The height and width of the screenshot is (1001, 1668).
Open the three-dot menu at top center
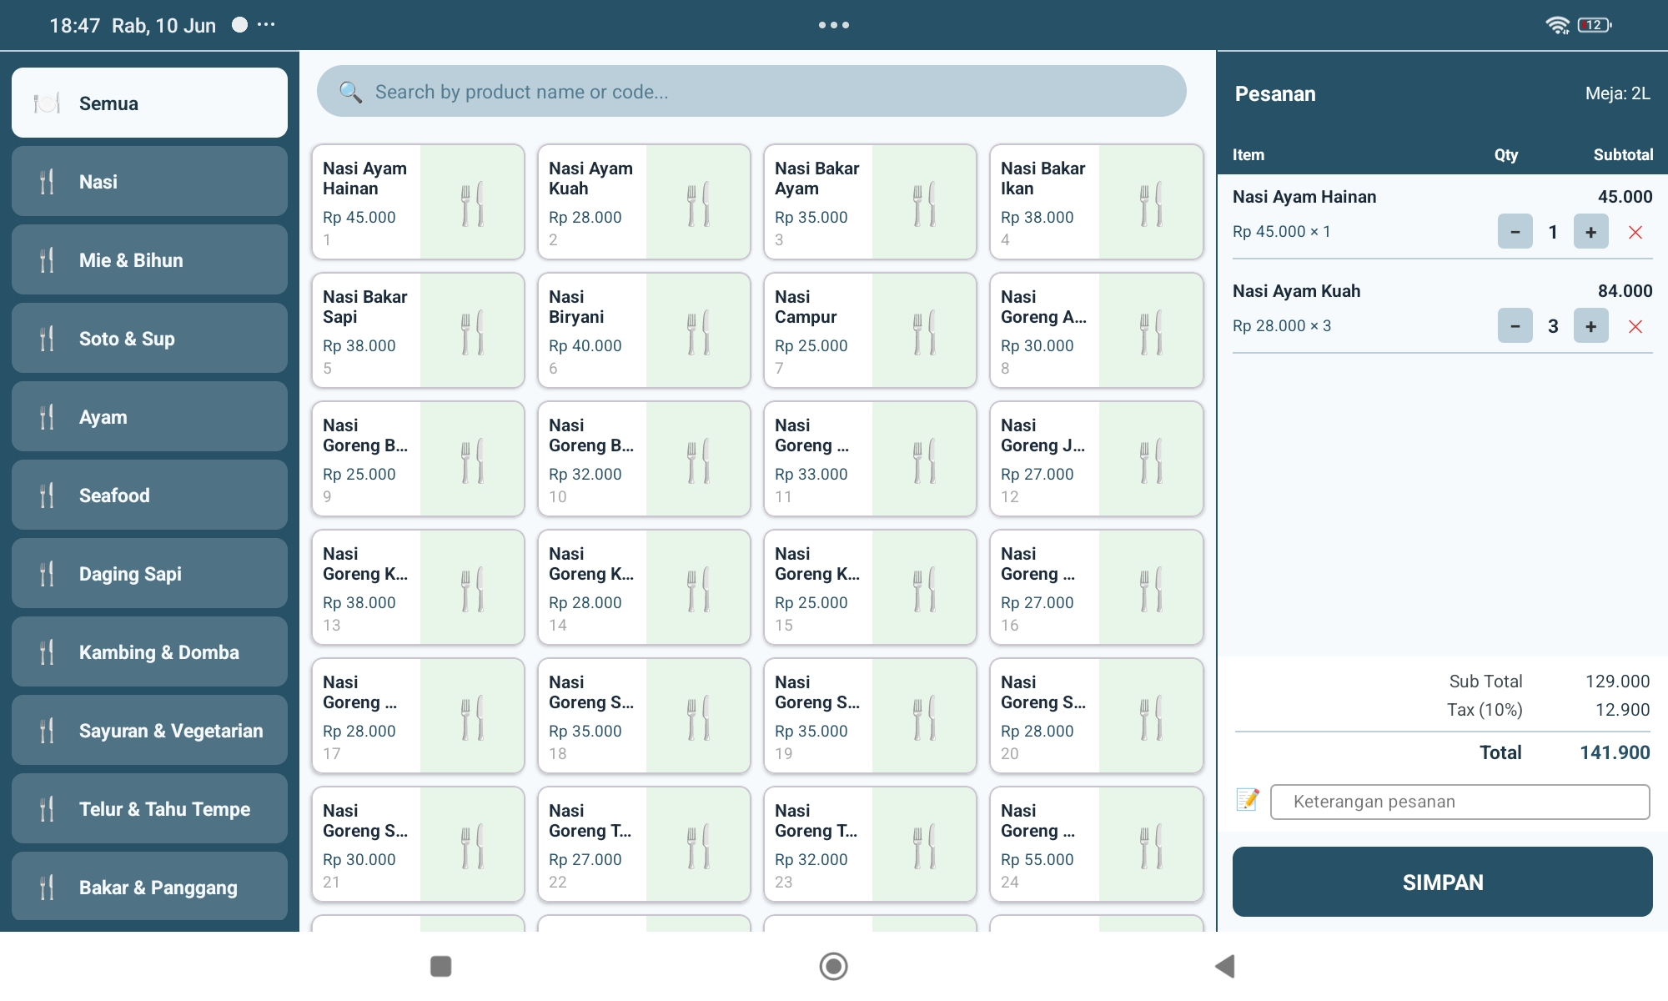pos(834,25)
